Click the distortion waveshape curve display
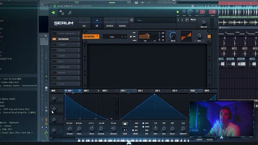The image size is (258, 145). point(186,36)
